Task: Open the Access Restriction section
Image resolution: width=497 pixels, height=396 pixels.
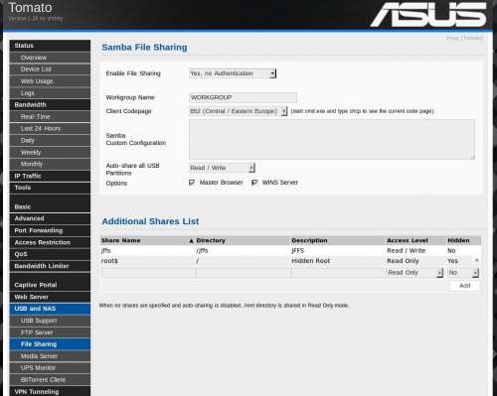Action: point(50,242)
